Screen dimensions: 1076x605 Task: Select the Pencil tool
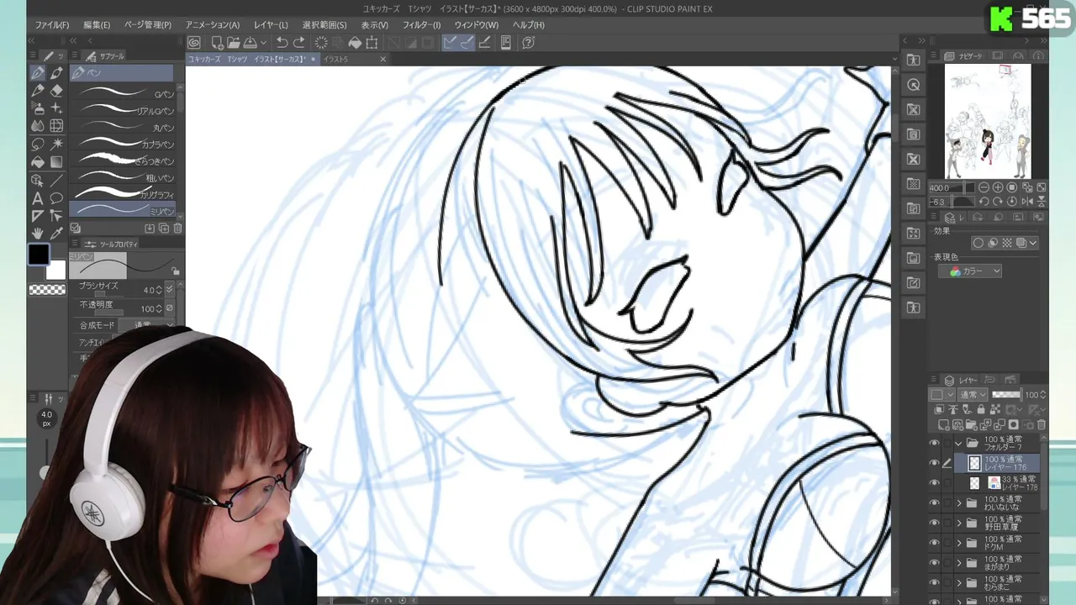(38, 91)
